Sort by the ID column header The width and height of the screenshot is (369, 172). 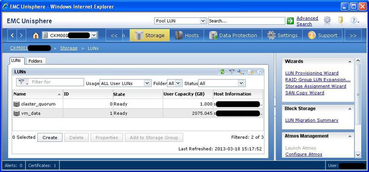click(x=88, y=94)
